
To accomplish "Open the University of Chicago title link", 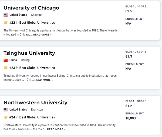I will pos(31,8).
